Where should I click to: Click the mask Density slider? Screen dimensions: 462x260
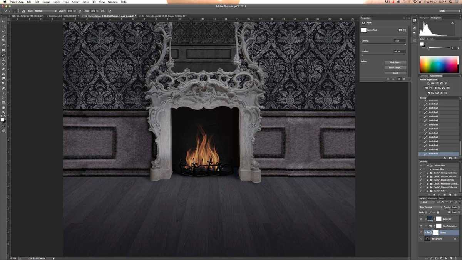point(383,44)
